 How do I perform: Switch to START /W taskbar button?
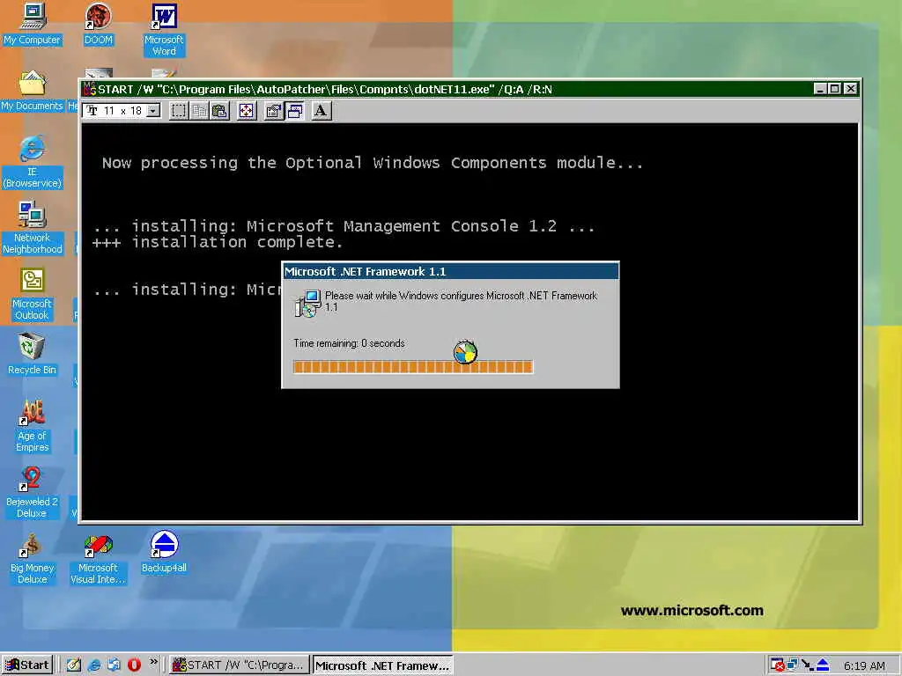[240, 665]
